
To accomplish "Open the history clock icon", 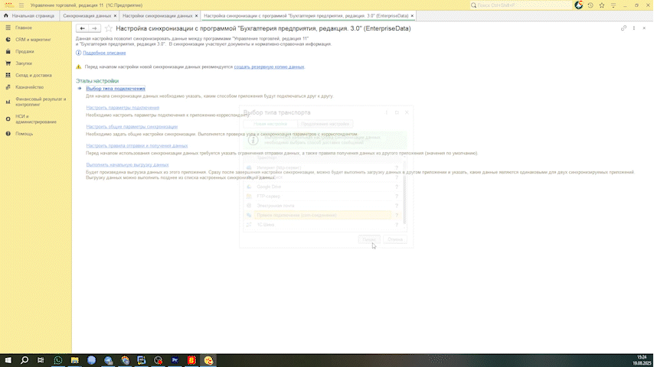I will [590, 5].
